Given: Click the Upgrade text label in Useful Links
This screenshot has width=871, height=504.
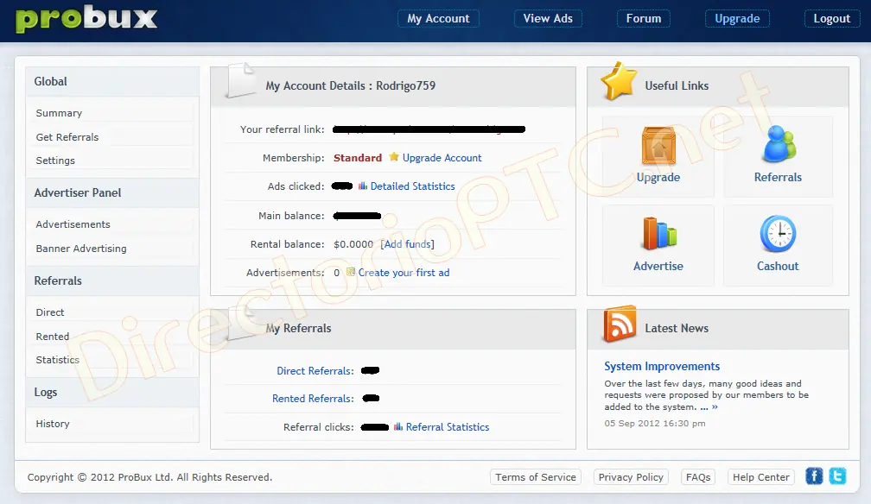Looking at the screenshot, I should point(658,177).
